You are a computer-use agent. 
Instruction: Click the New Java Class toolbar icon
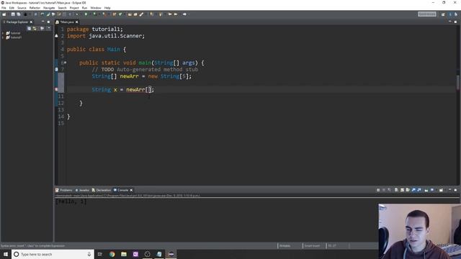[120, 14]
